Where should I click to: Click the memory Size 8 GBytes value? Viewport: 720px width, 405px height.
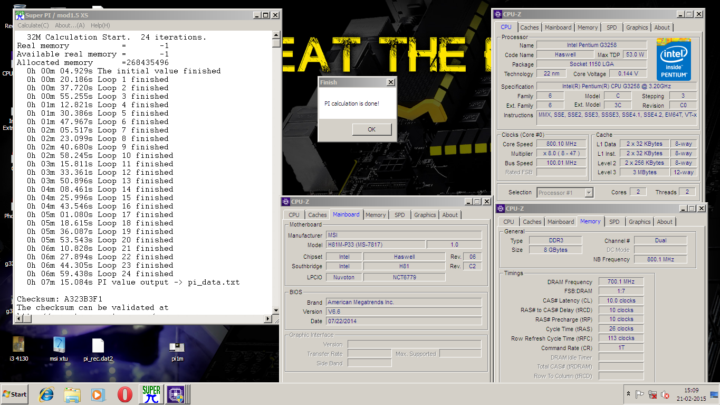555,250
